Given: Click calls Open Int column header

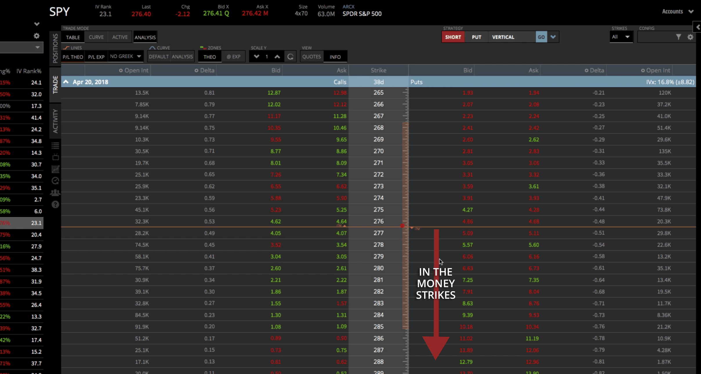Looking at the screenshot, I should point(134,70).
